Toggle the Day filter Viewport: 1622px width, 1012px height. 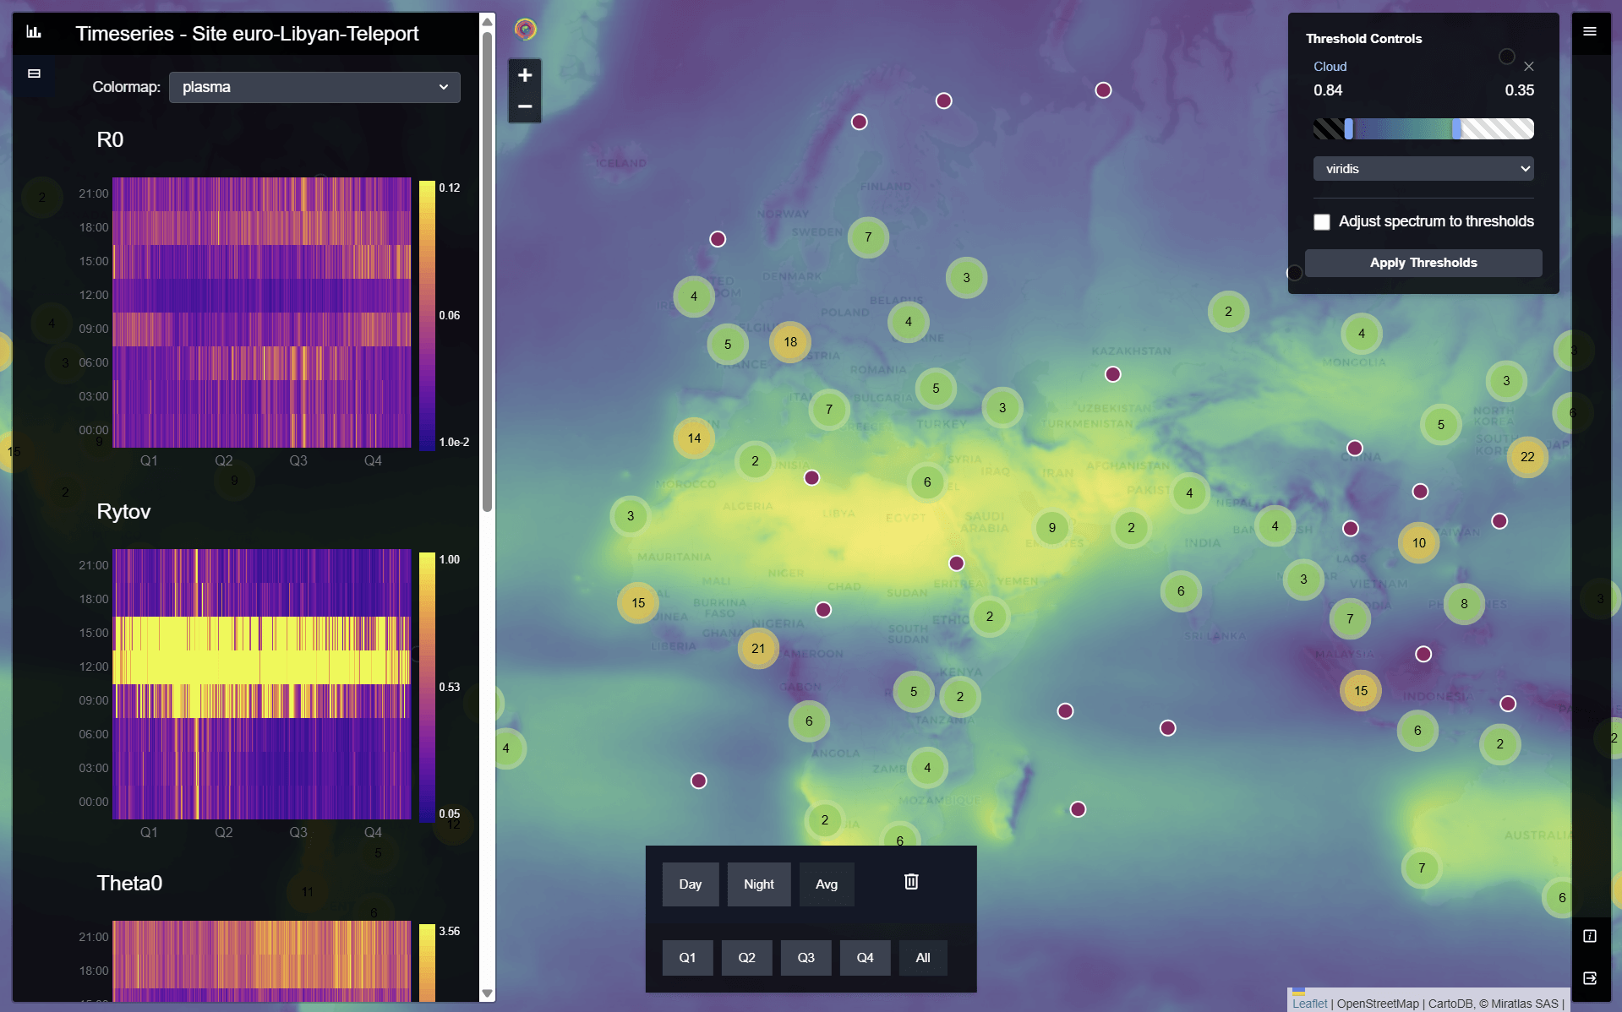click(691, 884)
